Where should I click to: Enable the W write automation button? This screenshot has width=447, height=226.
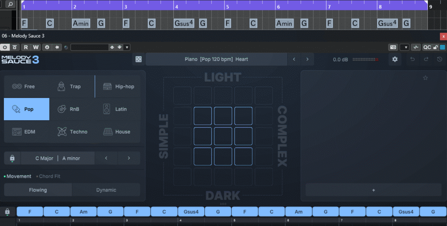click(36, 47)
